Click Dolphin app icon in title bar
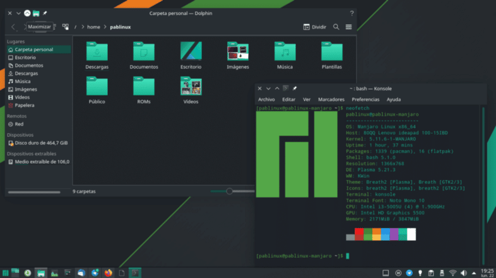496x278 pixels. tap(36, 13)
